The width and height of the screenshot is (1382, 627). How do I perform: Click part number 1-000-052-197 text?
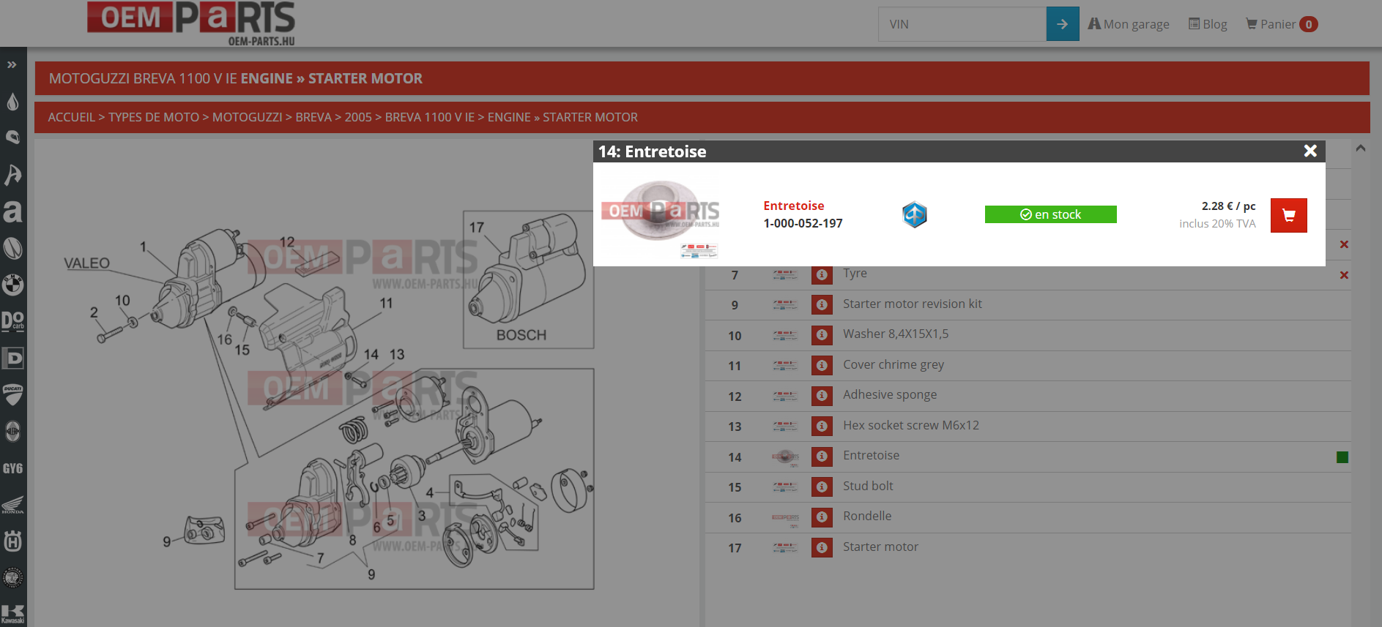(x=803, y=223)
